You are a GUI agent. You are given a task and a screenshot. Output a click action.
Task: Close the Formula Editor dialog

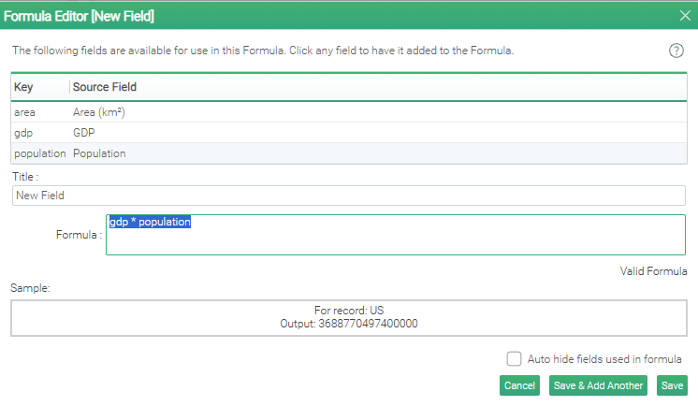684,16
